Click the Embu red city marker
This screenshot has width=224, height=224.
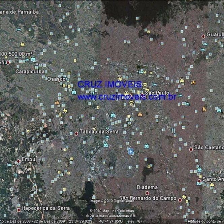pos(18,161)
